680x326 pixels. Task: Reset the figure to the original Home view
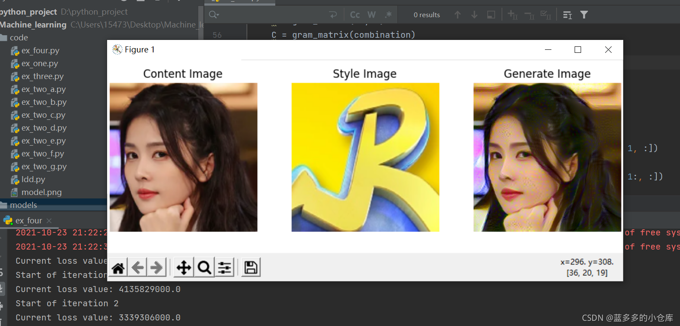(118, 268)
